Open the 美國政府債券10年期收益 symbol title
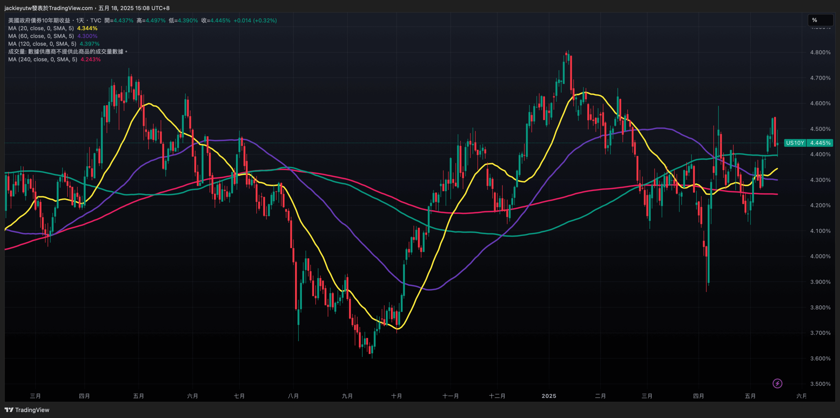840x418 pixels. (39, 20)
